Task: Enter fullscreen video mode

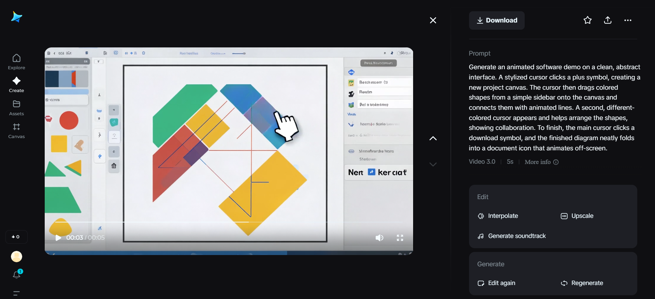Action: click(x=400, y=238)
